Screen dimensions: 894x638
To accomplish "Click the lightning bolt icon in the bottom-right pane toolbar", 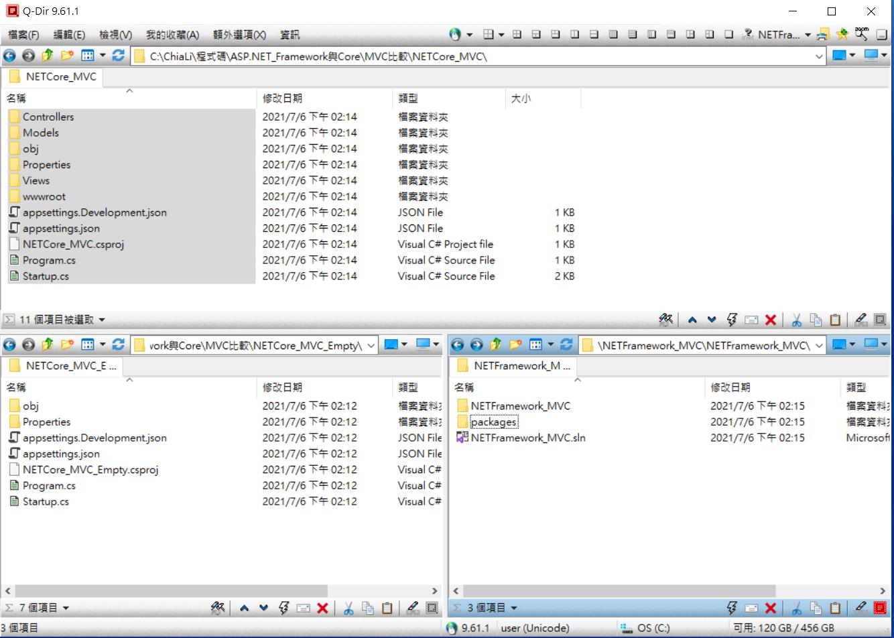I will [x=732, y=608].
